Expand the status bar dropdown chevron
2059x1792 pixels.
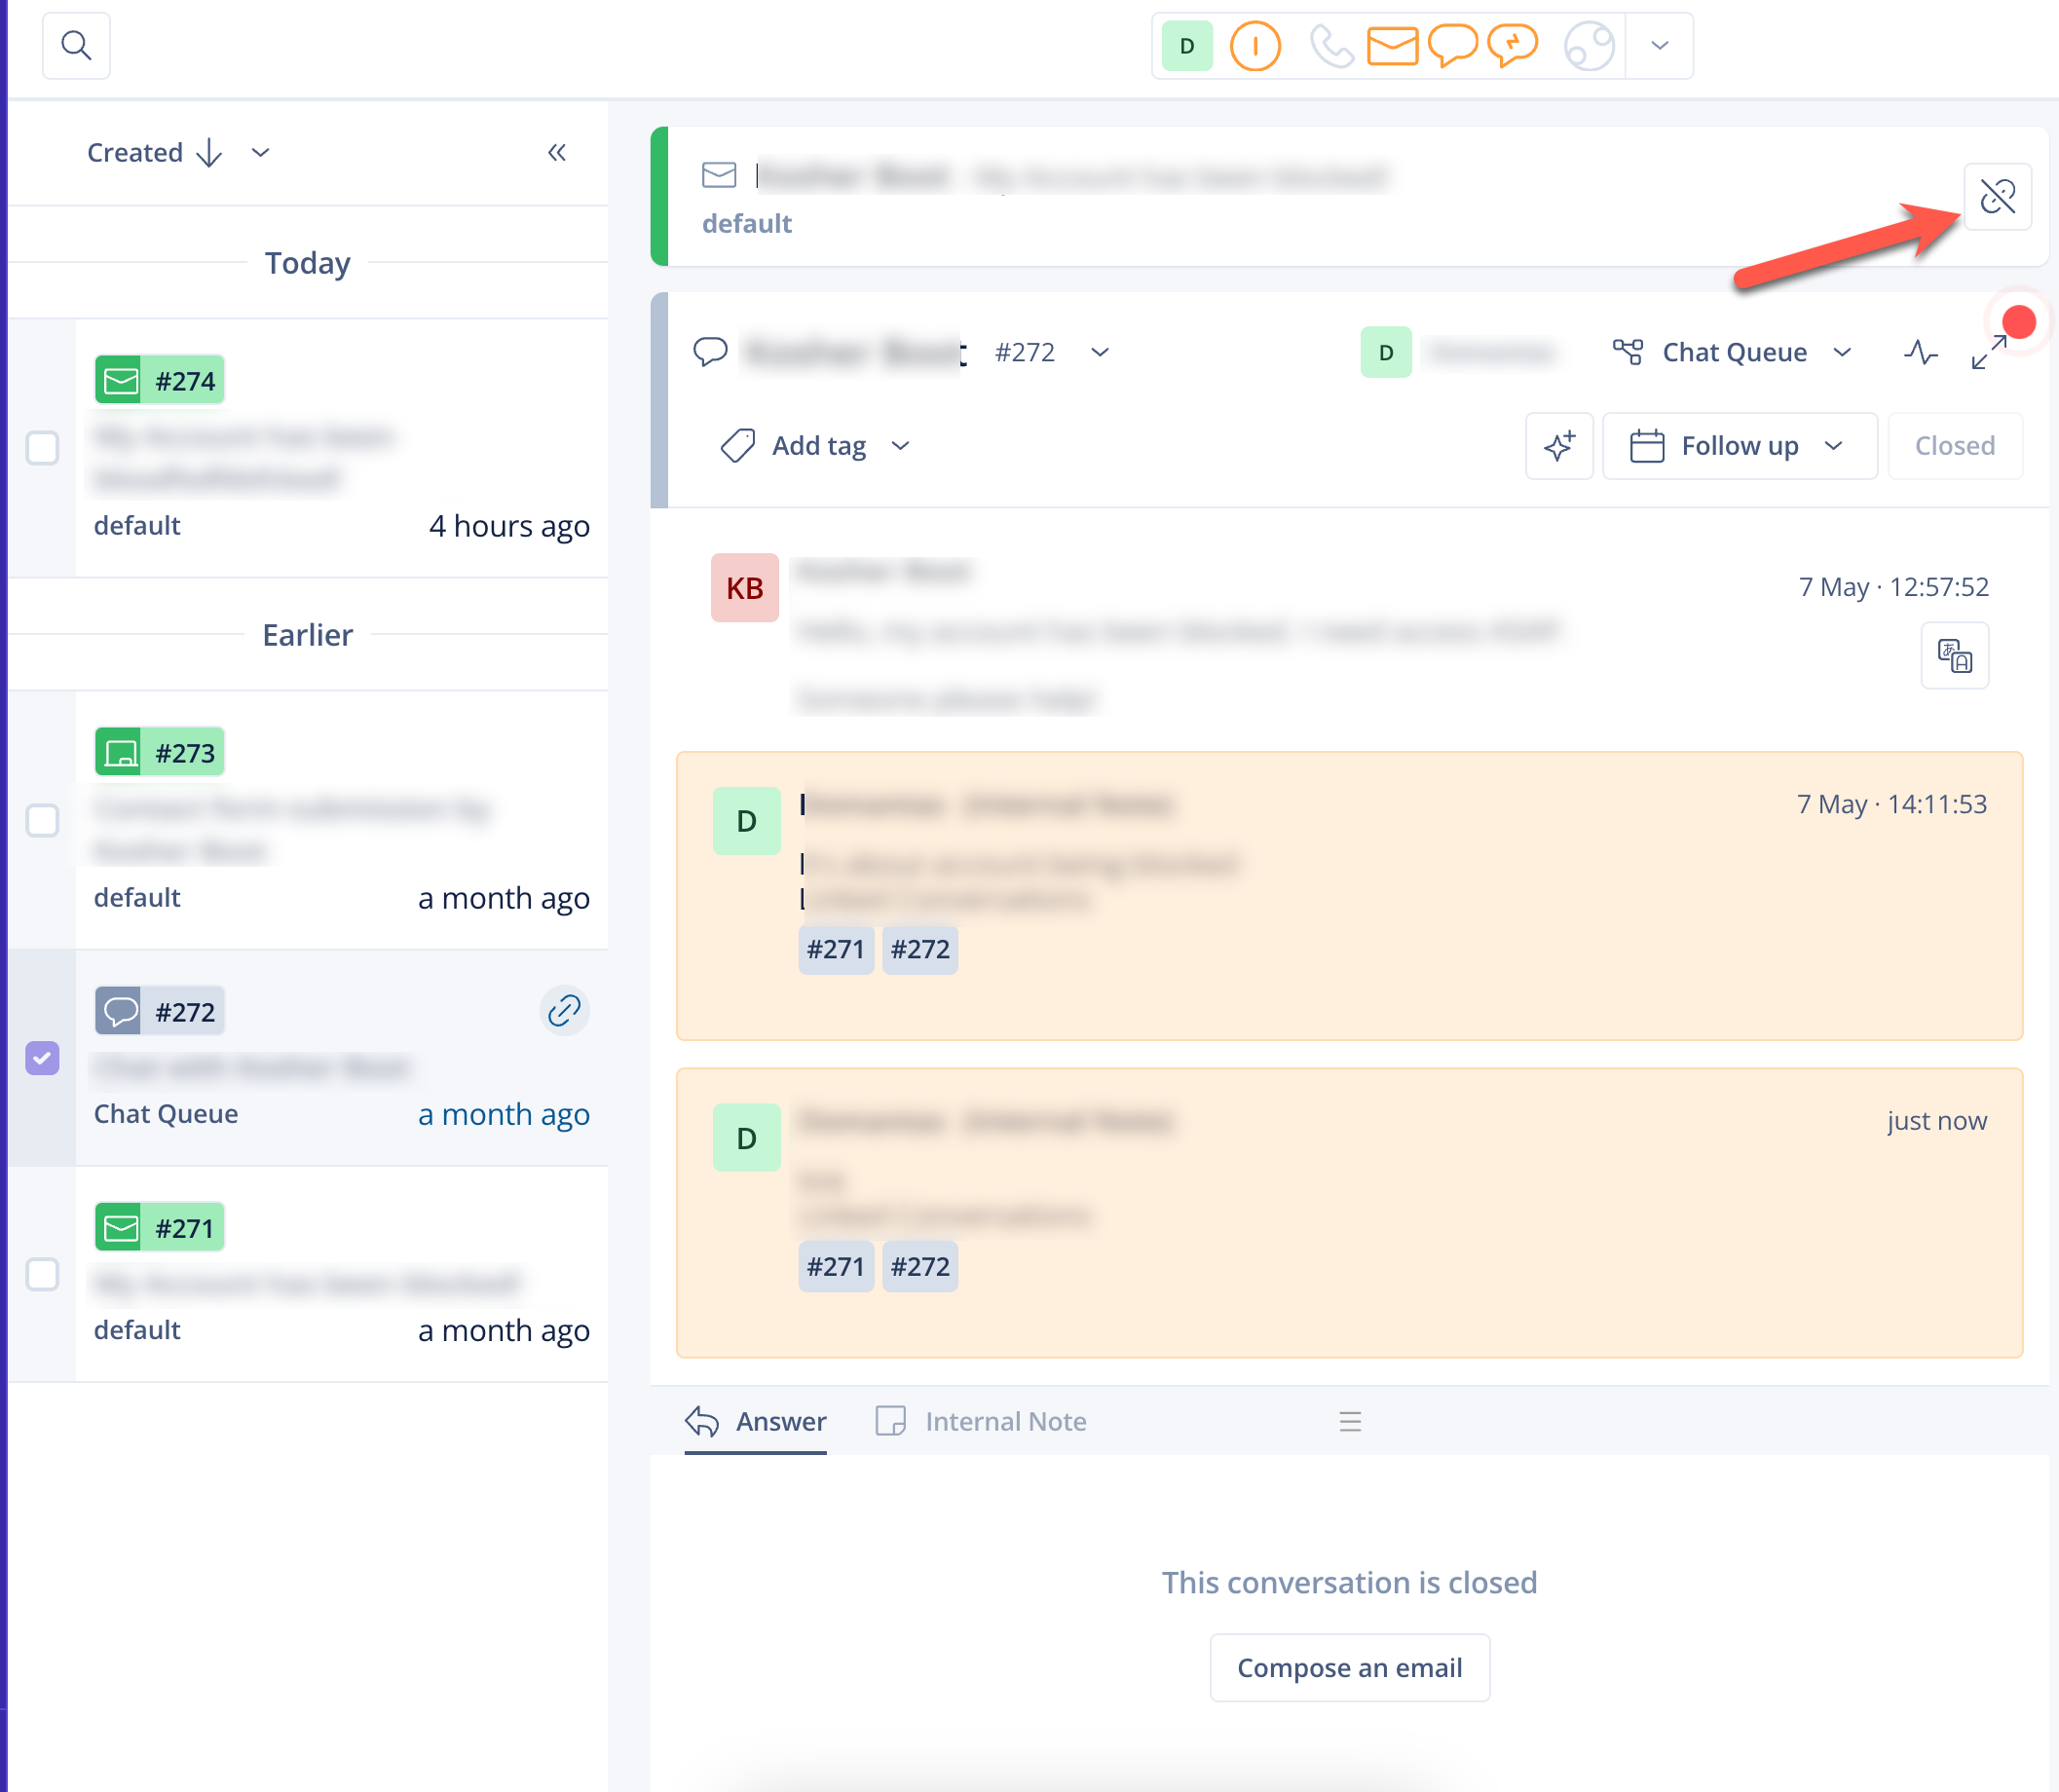(x=1659, y=46)
